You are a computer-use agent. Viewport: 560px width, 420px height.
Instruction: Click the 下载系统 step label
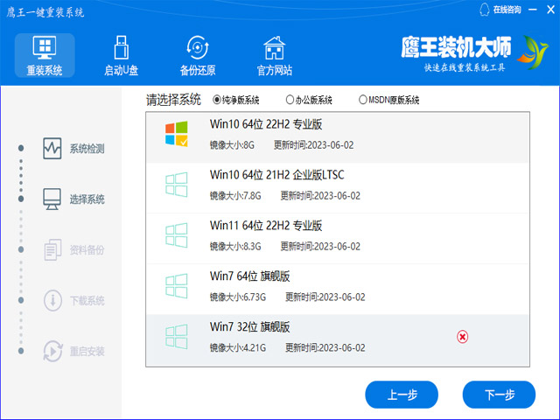[87, 301]
